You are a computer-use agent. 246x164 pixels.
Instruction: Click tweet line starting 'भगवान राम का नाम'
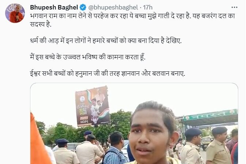[x=132, y=16]
